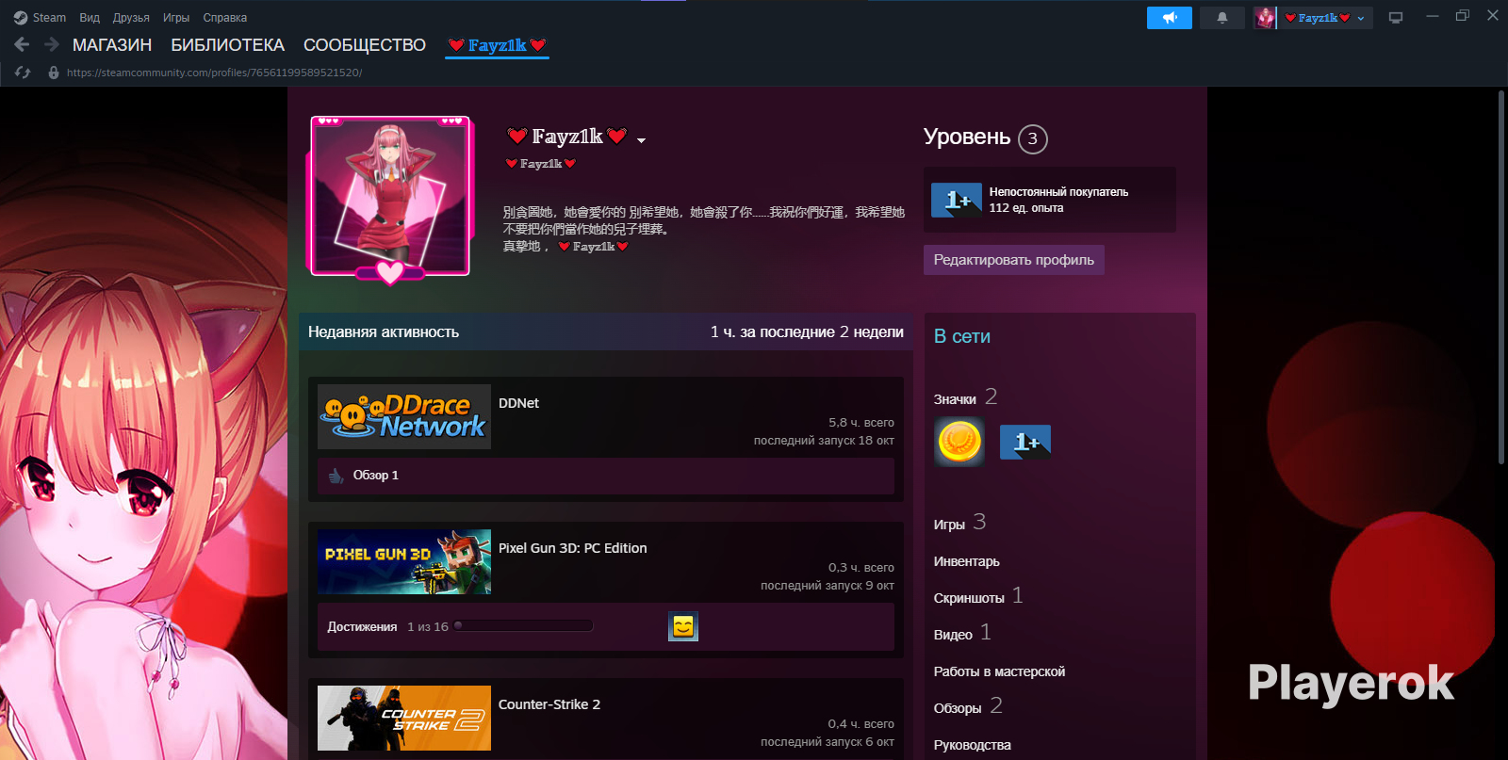Select the Fayz1k profile tab
This screenshot has height=760, width=1508.
click(x=497, y=45)
